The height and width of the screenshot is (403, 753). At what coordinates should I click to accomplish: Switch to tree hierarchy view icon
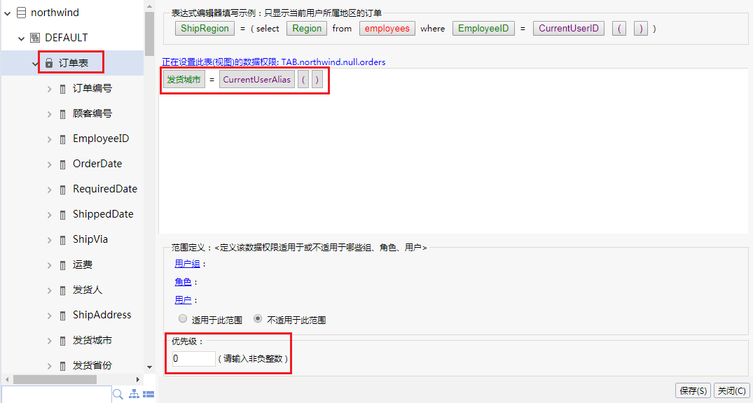point(134,394)
